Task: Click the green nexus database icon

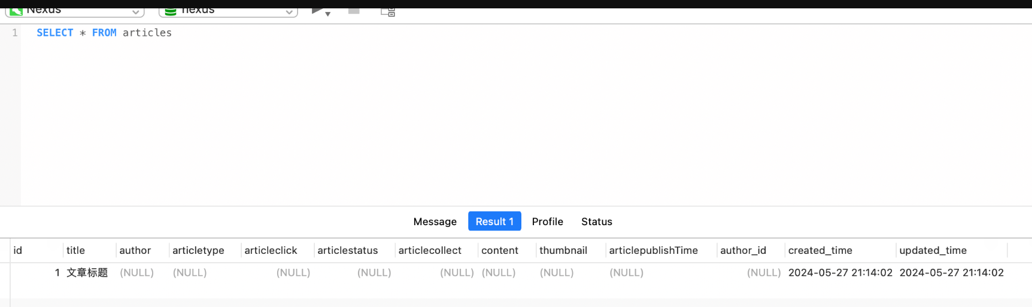Action: (x=171, y=11)
